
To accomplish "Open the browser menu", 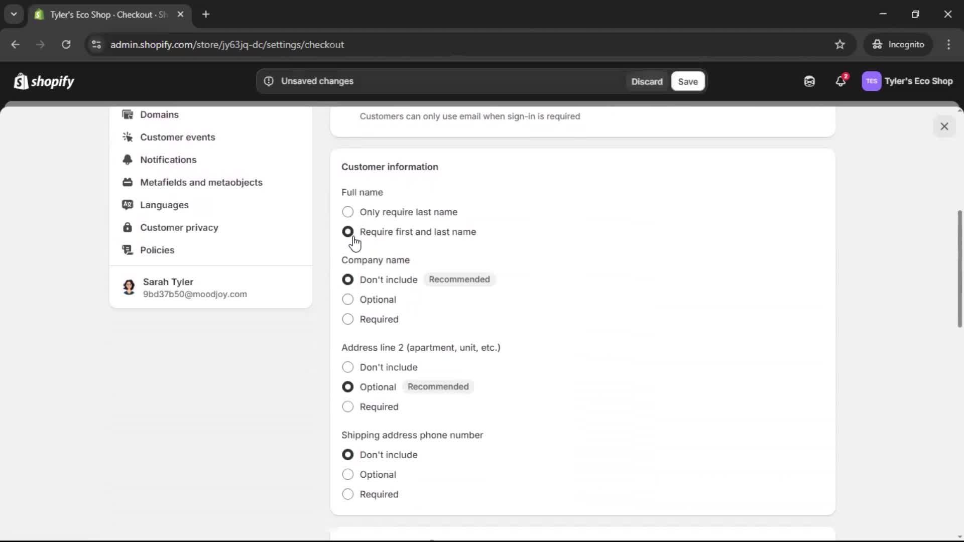I will point(949,44).
